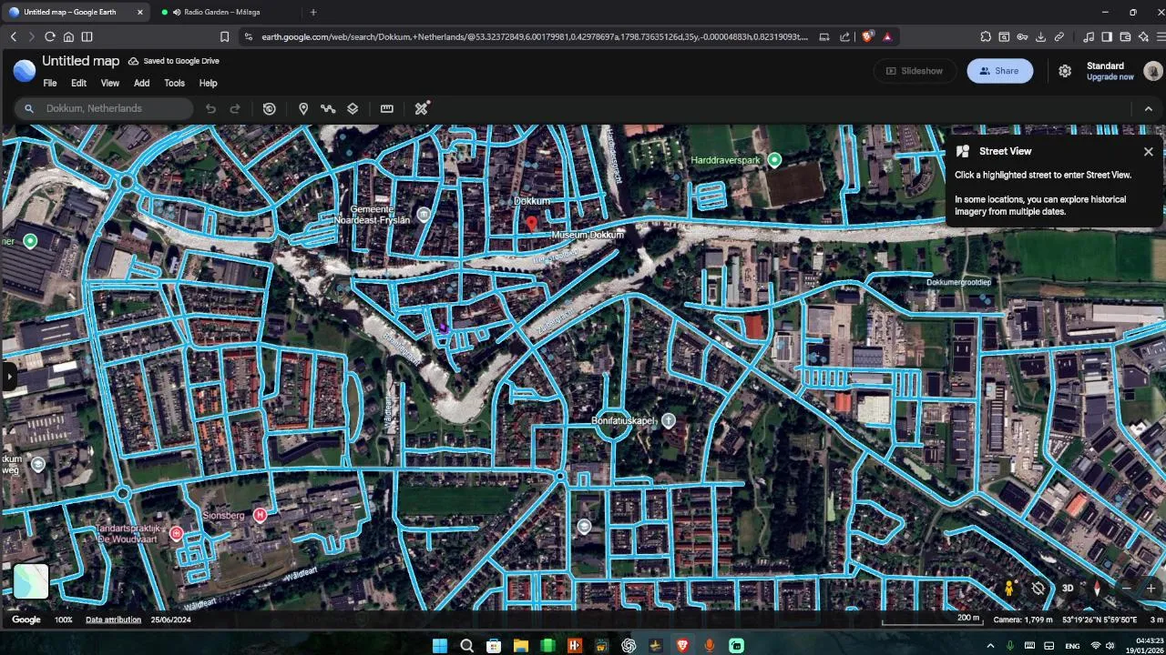The image size is (1166, 655).
Task: Click Tandartspraktijk De Woudvaart marker
Action: pyautogui.click(x=177, y=533)
